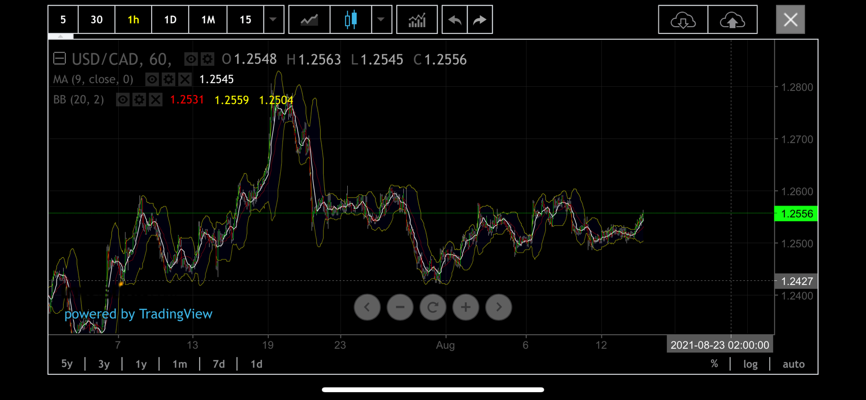Switch to the 1D interval
Screen dimensions: 866x400
(170, 20)
